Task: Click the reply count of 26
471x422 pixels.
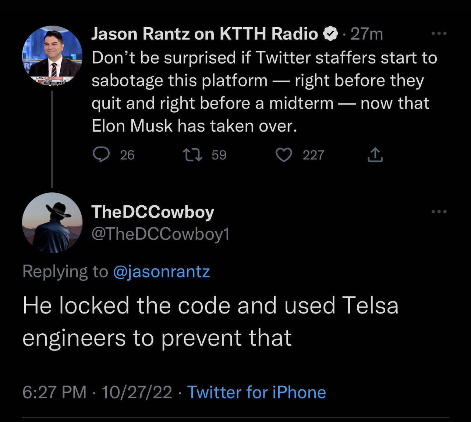Action: coord(127,155)
